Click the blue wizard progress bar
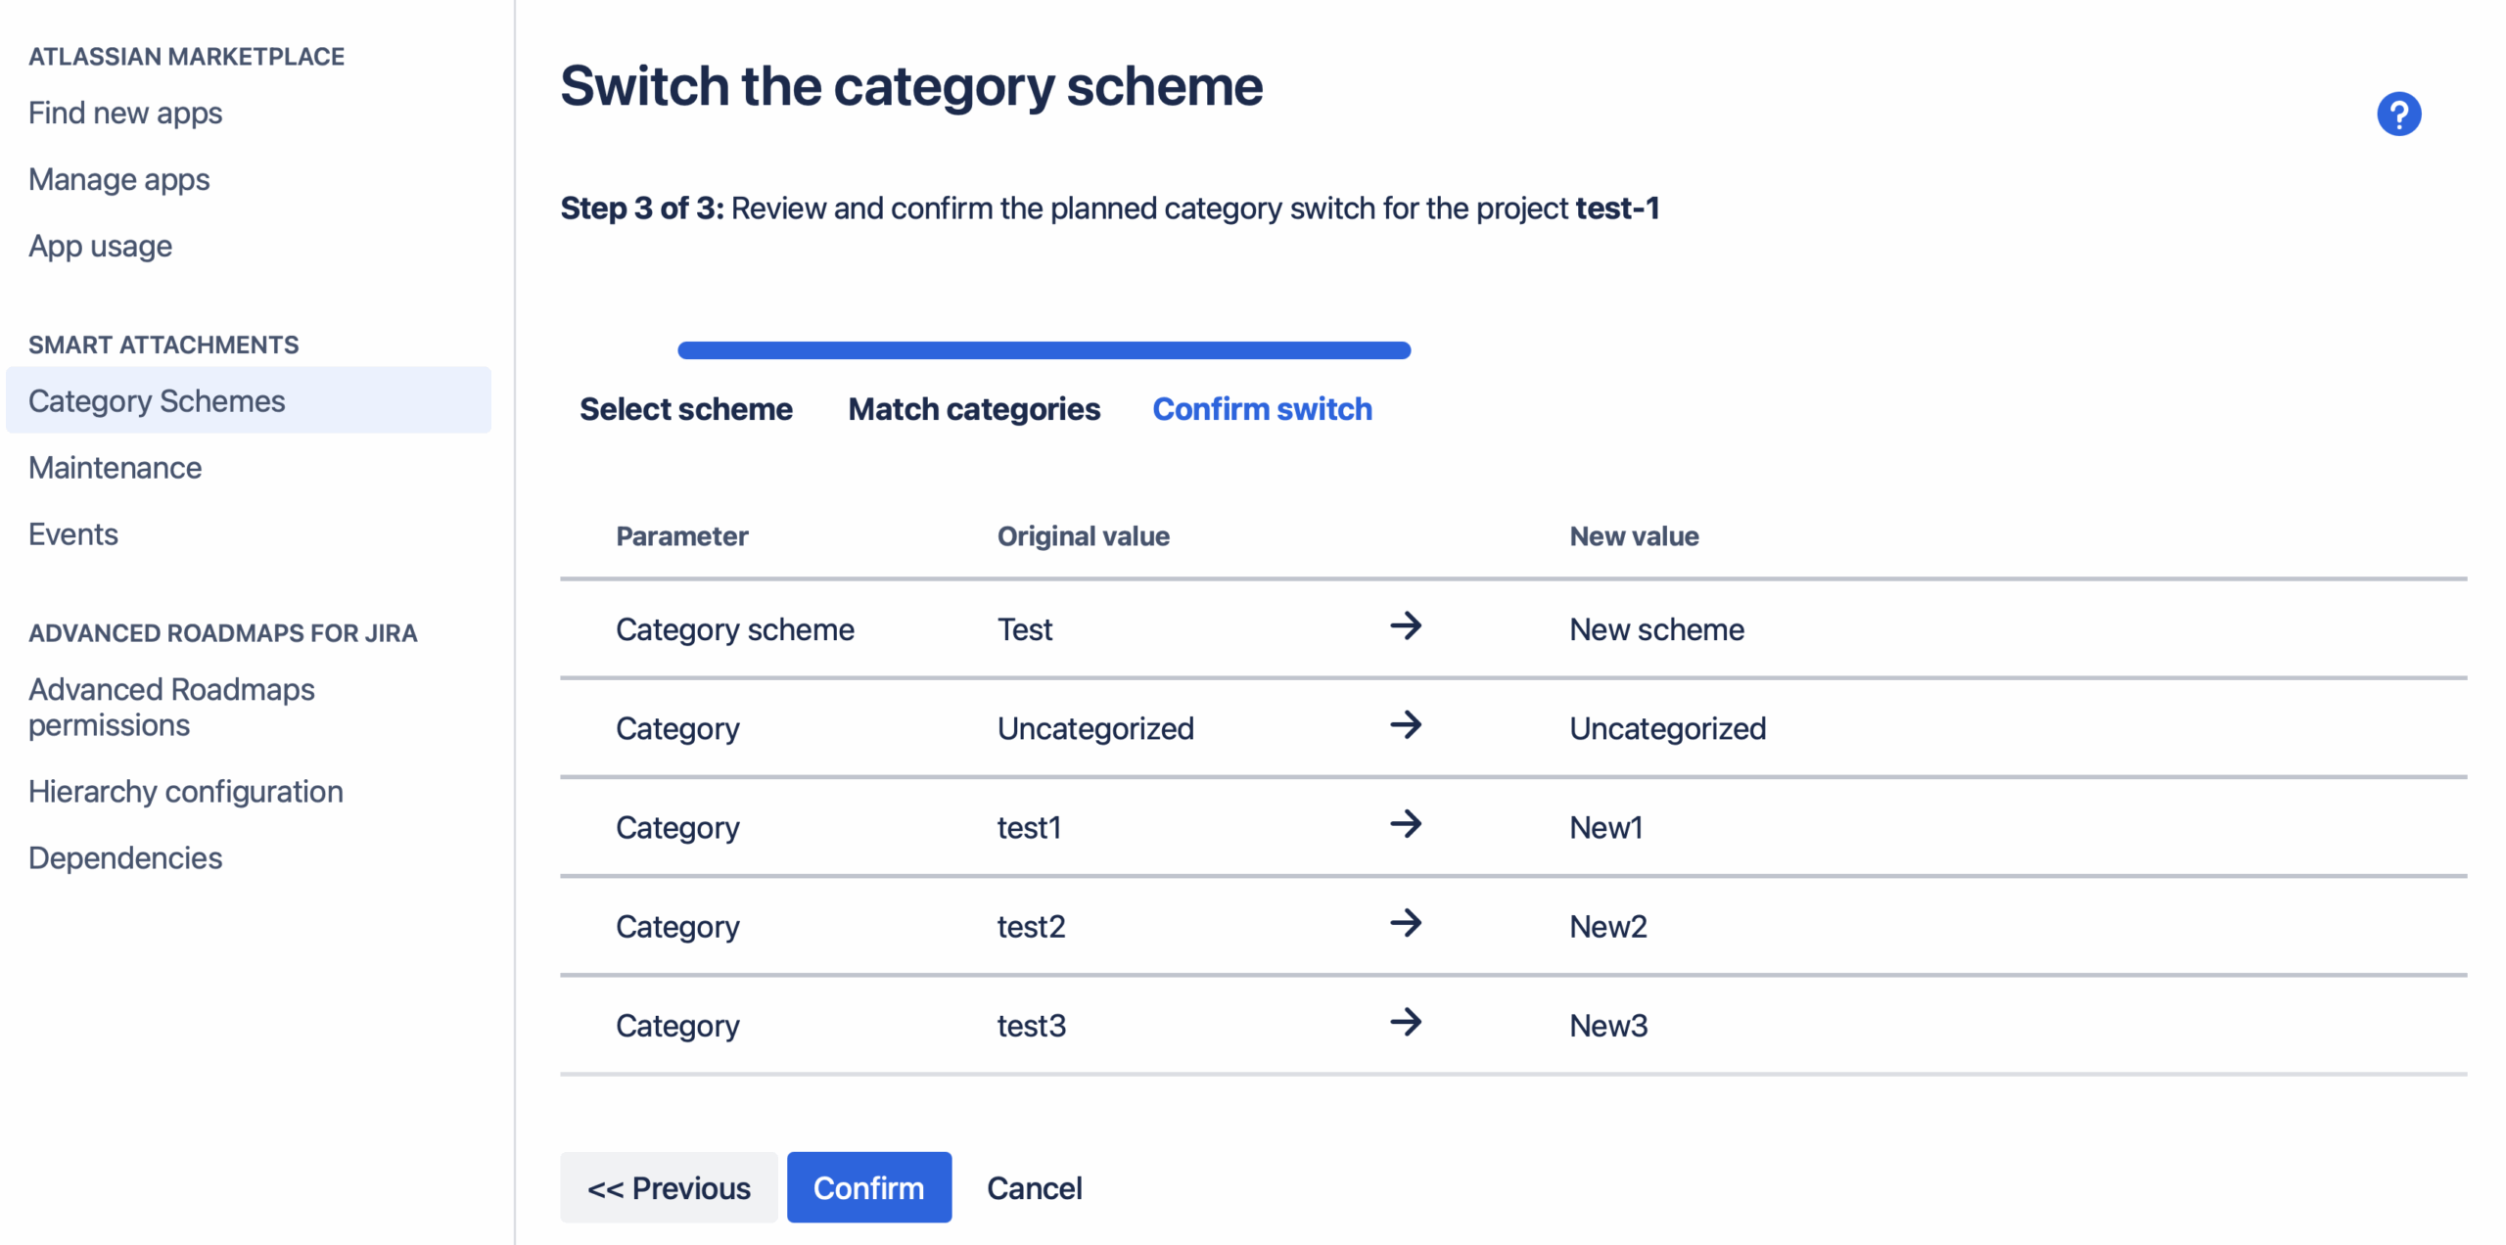2506x1245 pixels. click(x=1044, y=350)
